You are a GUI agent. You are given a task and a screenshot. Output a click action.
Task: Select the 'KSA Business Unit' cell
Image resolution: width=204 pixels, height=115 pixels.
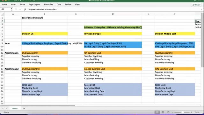175,53
